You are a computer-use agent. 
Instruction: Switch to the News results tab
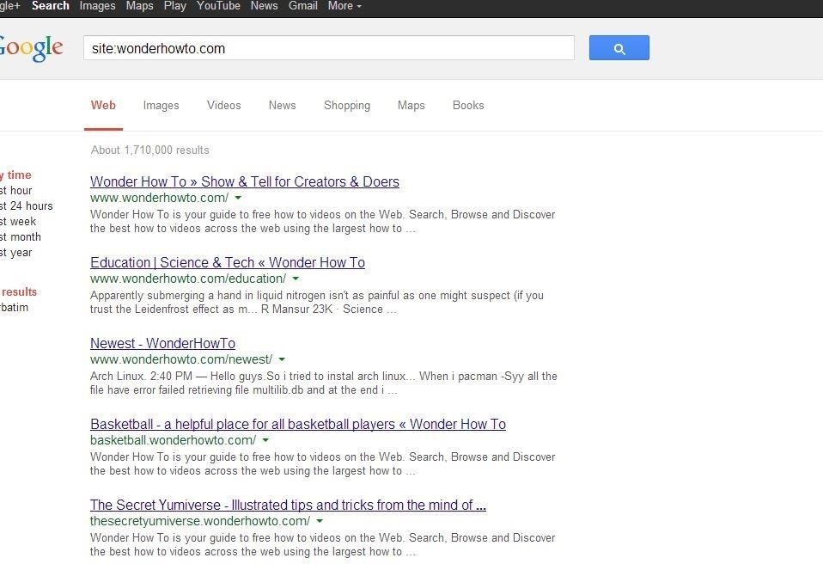click(283, 105)
